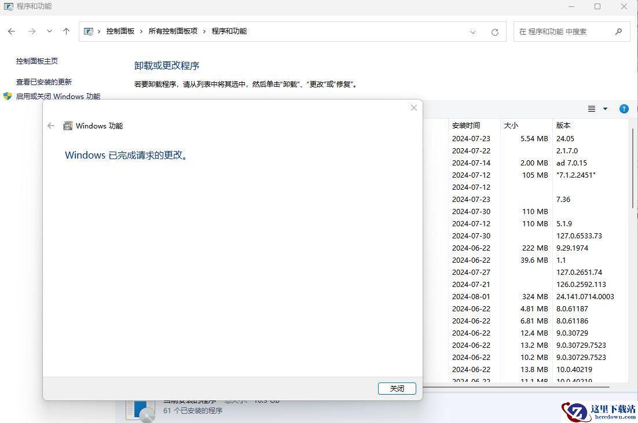The image size is (638, 423).
Task: Open the recent locations chevron dropdown
Action: tap(49, 31)
